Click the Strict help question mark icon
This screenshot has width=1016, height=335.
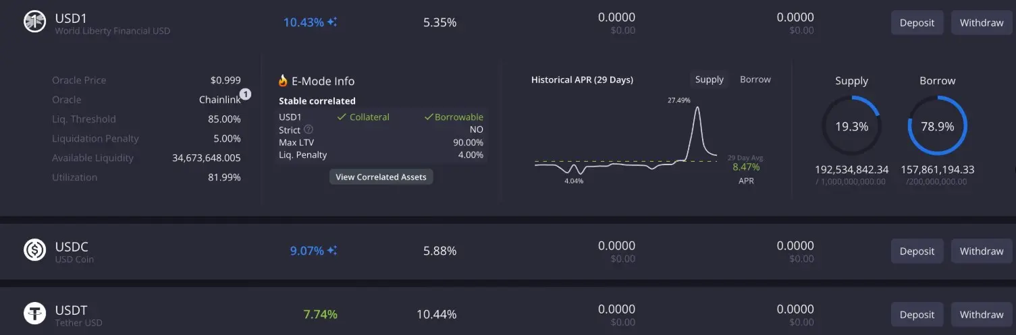tap(309, 129)
